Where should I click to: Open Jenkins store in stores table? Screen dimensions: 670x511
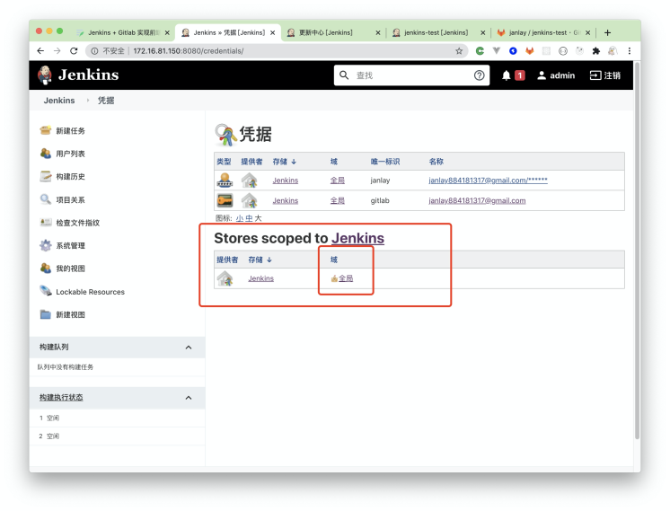(260, 278)
